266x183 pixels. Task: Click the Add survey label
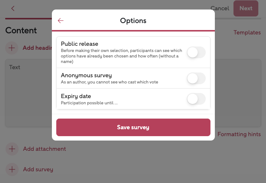coord(38,169)
